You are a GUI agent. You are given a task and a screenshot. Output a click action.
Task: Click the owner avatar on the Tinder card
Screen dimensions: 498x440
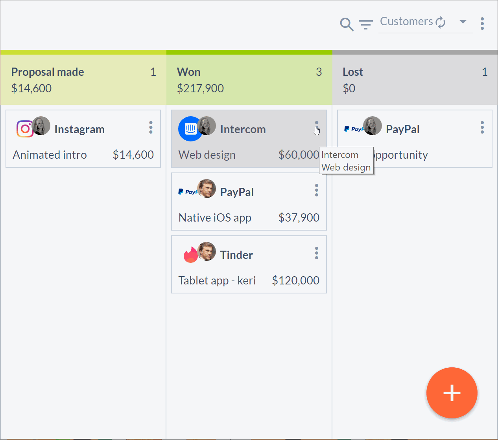207,251
